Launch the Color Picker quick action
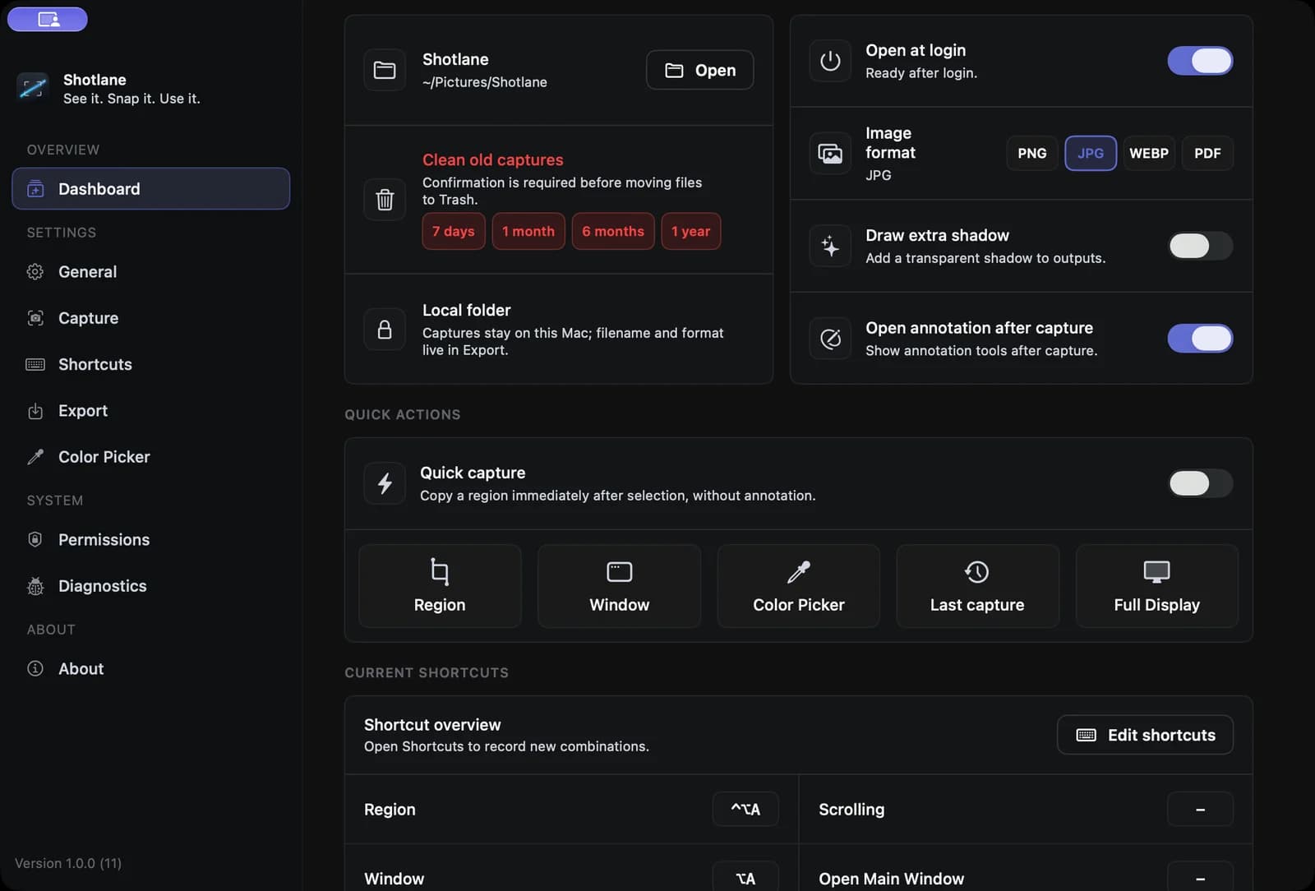1315x891 pixels. [x=798, y=586]
